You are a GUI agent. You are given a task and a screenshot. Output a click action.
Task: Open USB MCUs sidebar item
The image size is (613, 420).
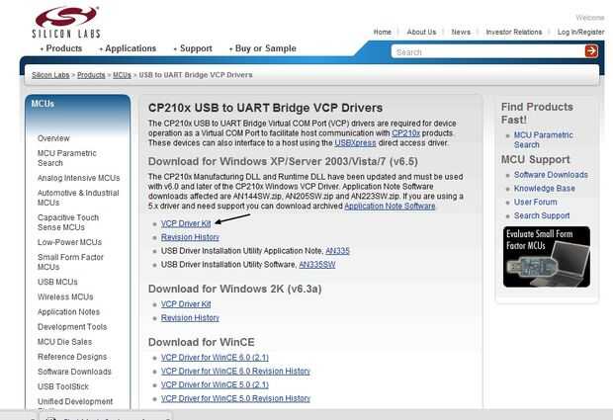point(57,282)
